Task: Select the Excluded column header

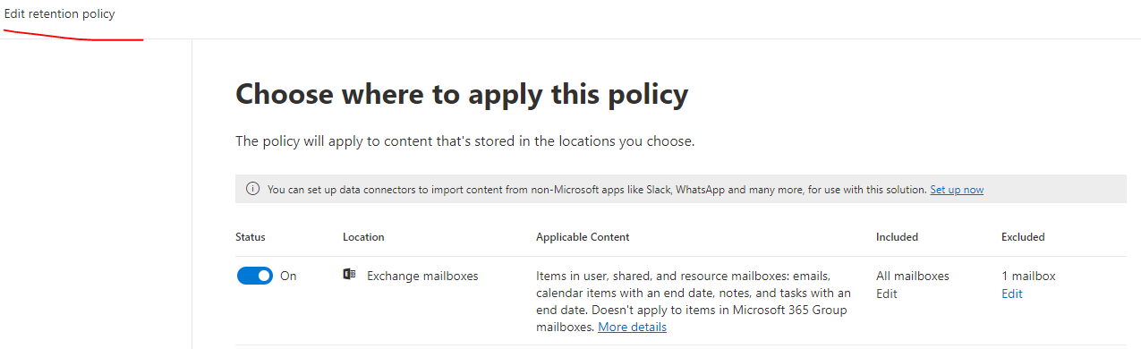Action: (x=1023, y=237)
